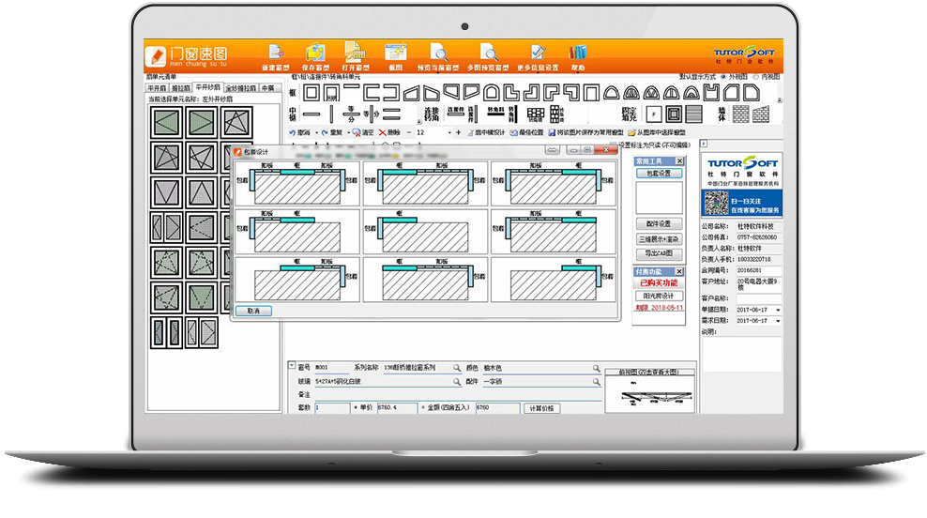Screen dimensions: 927x518
Task: Choose the bottom-right 包套 layout thumbnail
Action: pos(554,280)
